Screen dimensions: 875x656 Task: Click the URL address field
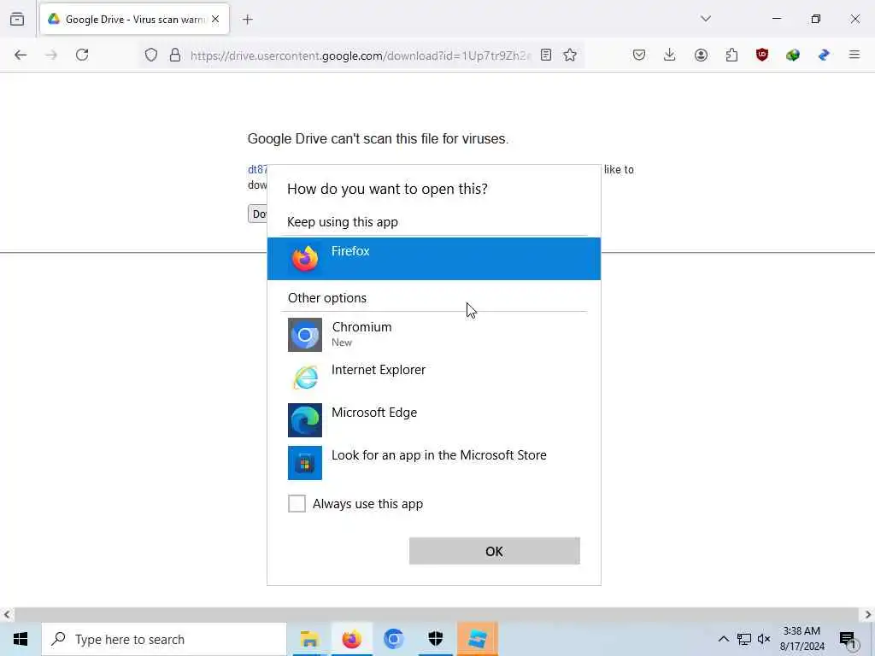360,56
